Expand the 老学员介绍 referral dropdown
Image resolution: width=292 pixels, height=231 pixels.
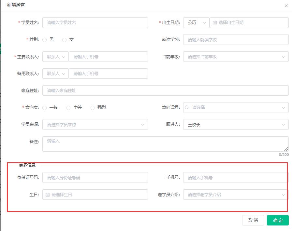coord(236,195)
